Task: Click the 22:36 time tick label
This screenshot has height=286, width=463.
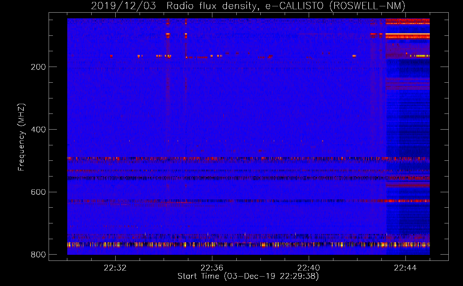Action: (212, 268)
